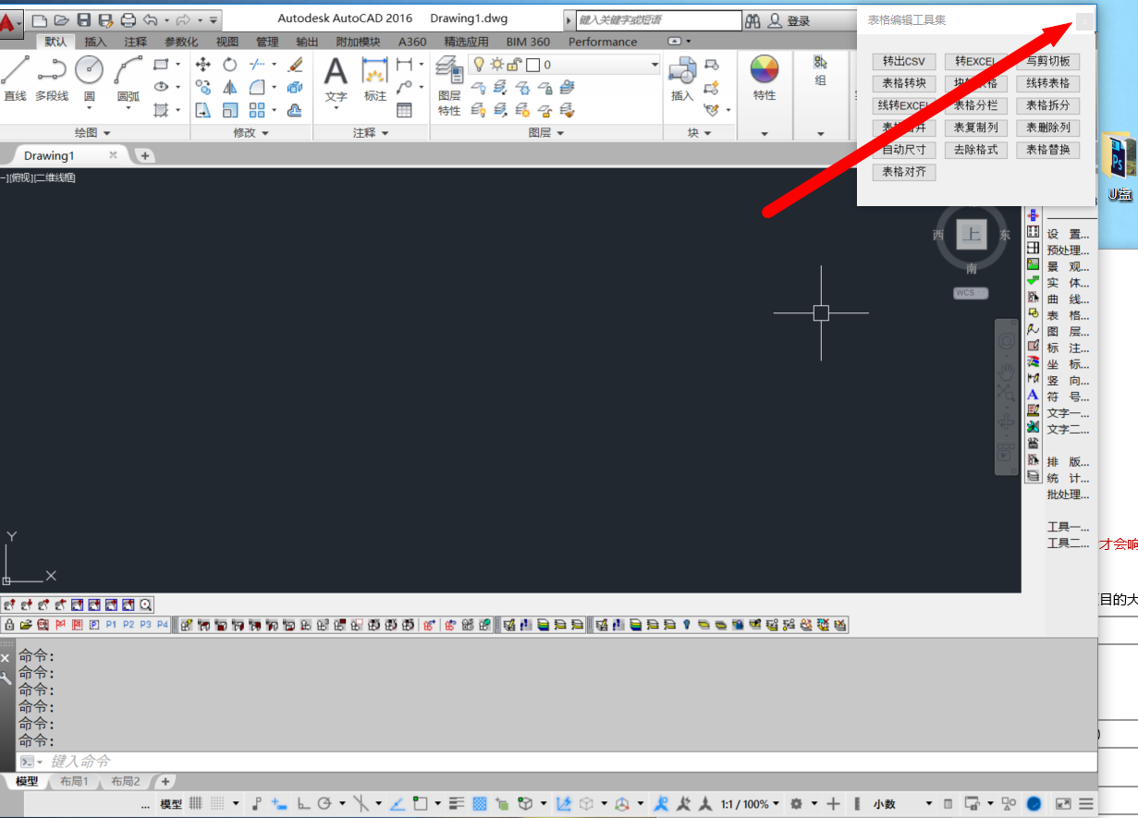The width and height of the screenshot is (1138, 818).
Task: Click the 表格替换 button
Action: click(1048, 150)
